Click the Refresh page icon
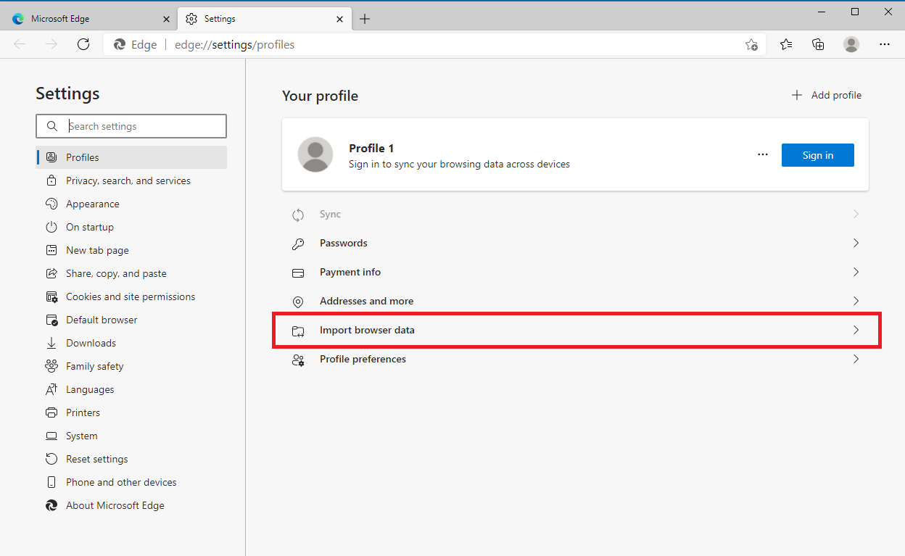905x556 pixels. point(83,44)
